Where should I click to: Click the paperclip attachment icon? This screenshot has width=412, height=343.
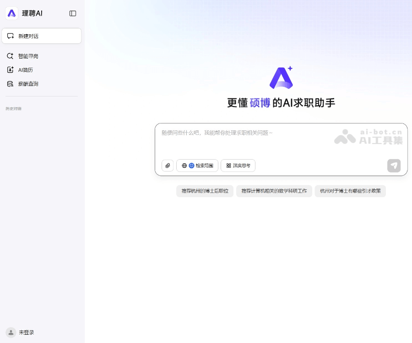coord(168,166)
